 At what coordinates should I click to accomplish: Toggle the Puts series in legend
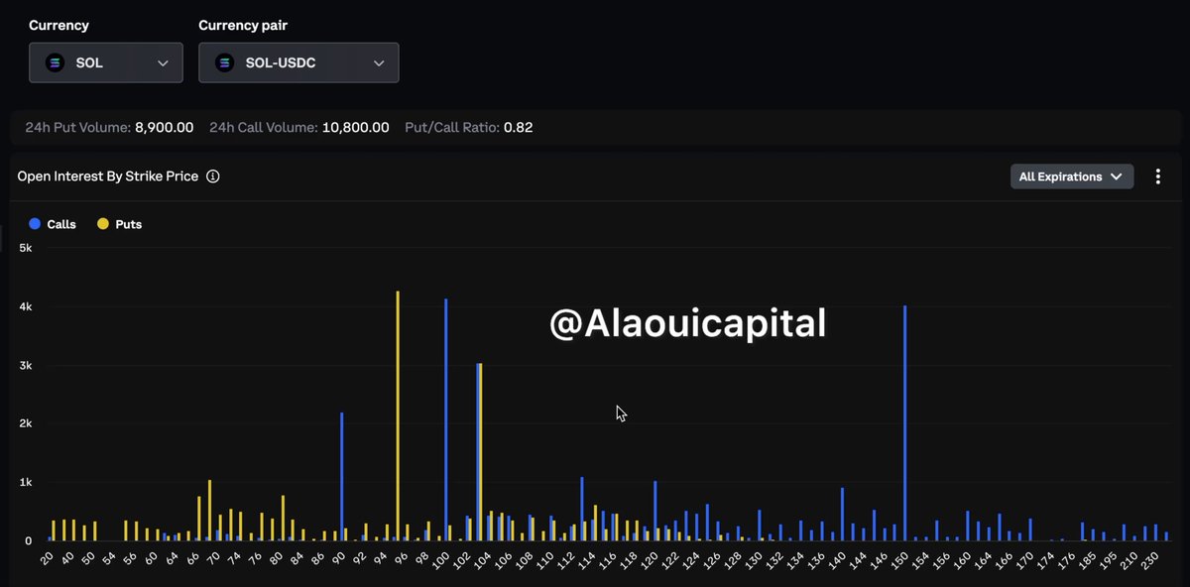pyautogui.click(x=120, y=224)
